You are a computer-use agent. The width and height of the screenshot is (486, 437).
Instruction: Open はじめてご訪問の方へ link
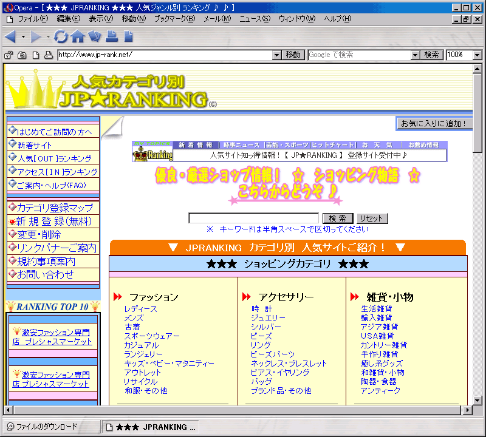point(54,132)
